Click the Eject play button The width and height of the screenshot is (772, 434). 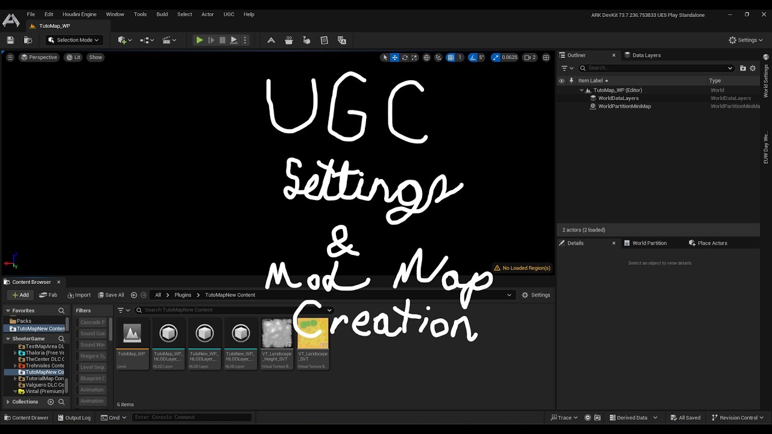point(234,40)
